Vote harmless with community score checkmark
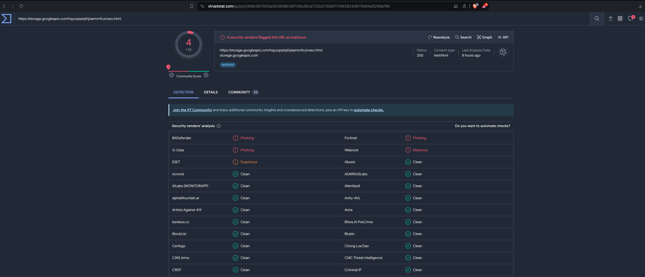Image resolution: width=645 pixels, height=277 pixels. [206, 75]
